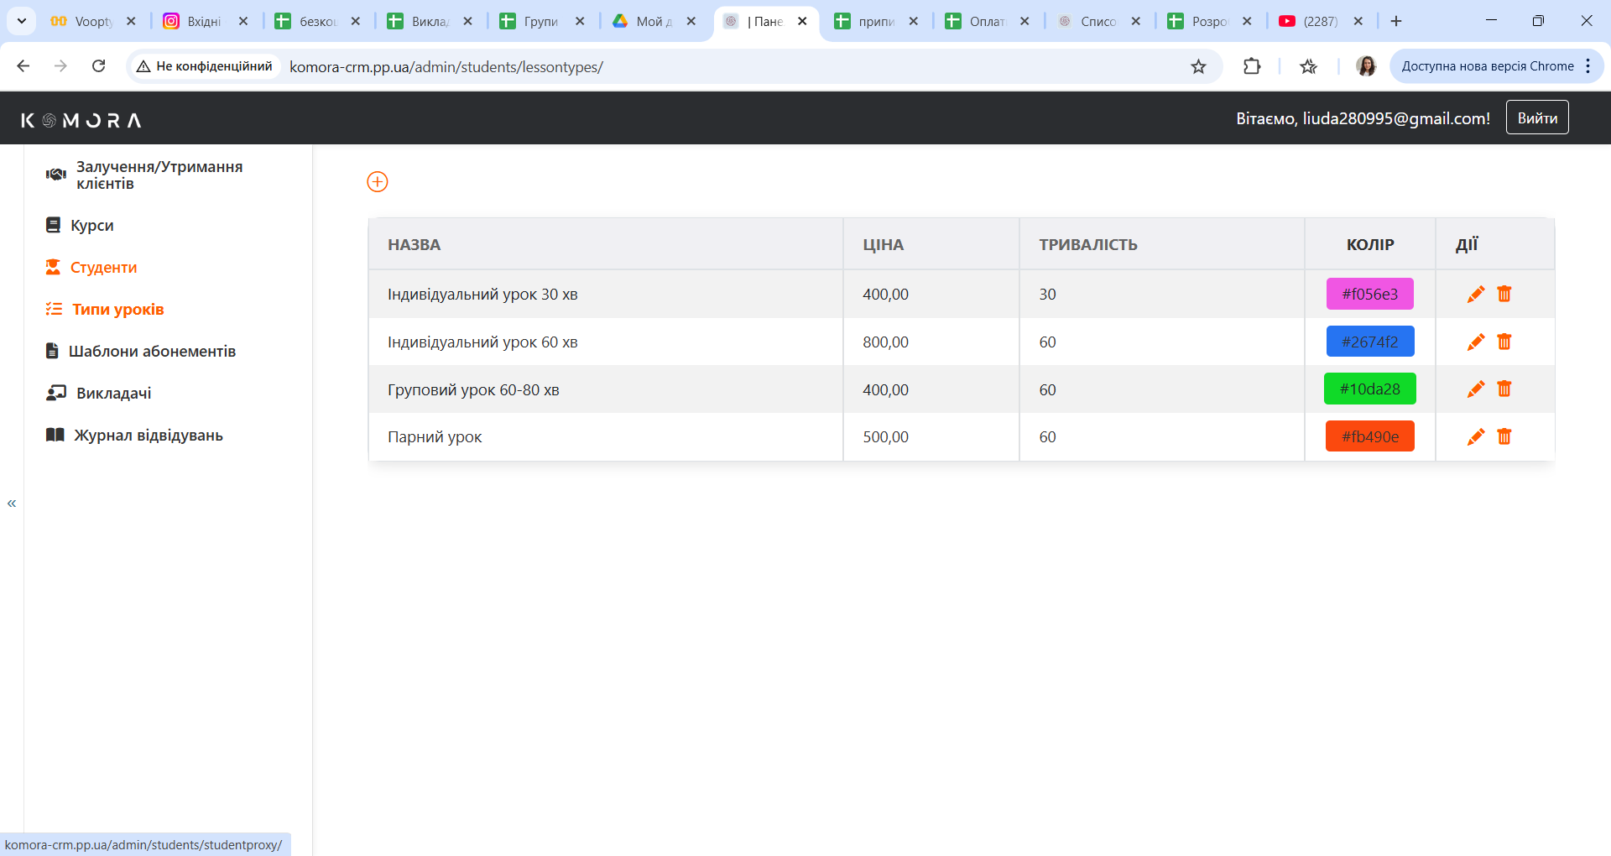Open the Курси sidebar section
The height and width of the screenshot is (856, 1611).
(91, 226)
